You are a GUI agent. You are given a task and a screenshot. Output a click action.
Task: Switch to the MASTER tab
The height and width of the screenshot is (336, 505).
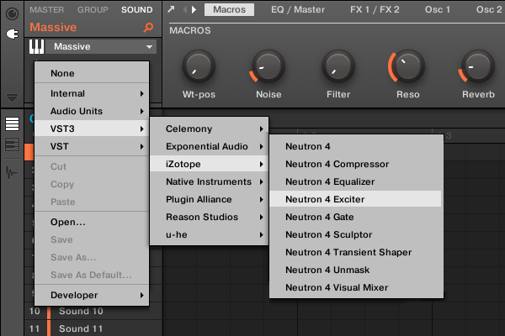pyautogui.click(x=46, y=9)
